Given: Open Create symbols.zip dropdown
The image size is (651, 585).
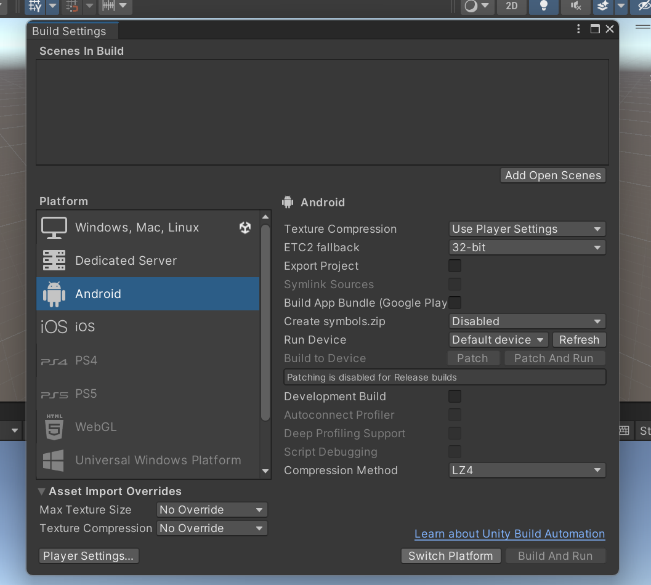Looking at the screenshot, I should pyautogui.click(x=527, y=321).
